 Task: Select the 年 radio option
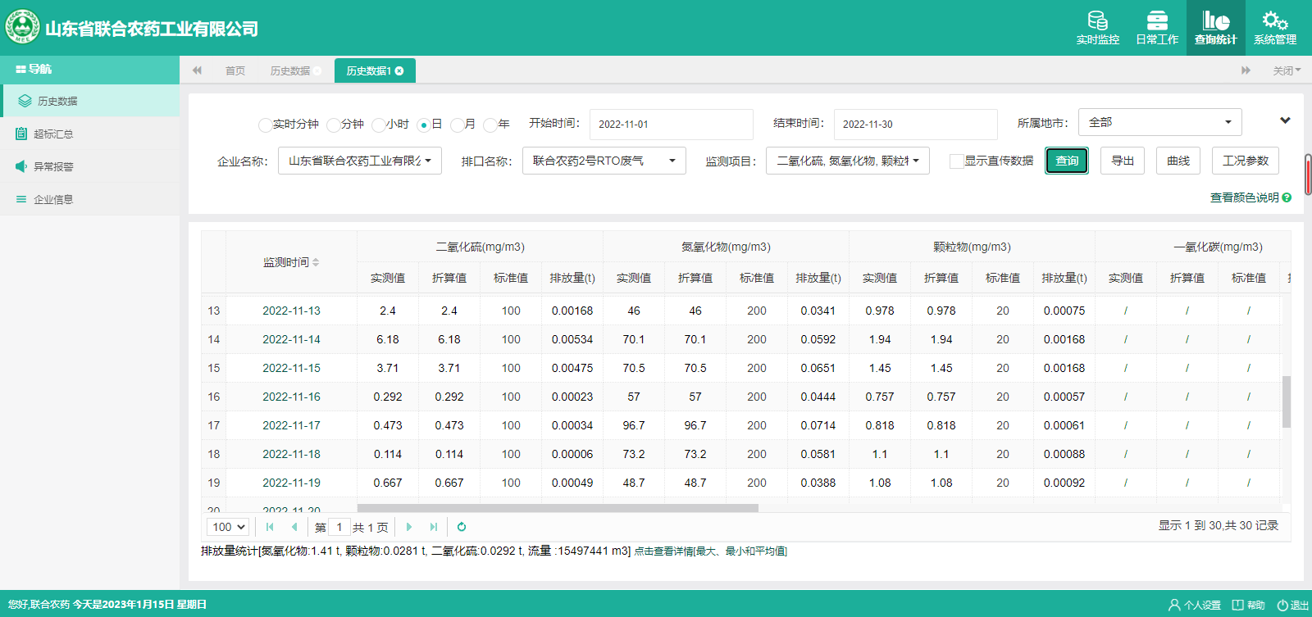(x=490, y=125)
